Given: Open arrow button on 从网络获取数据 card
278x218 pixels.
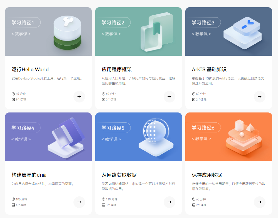Looking at the screenshot, I should point(169,202).
